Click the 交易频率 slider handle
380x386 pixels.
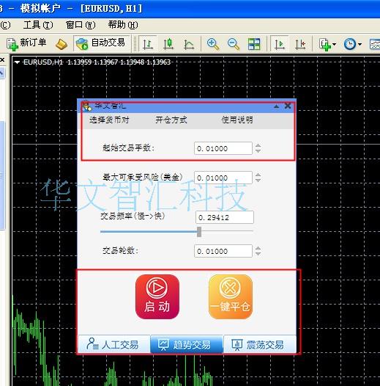click(199, 232)
